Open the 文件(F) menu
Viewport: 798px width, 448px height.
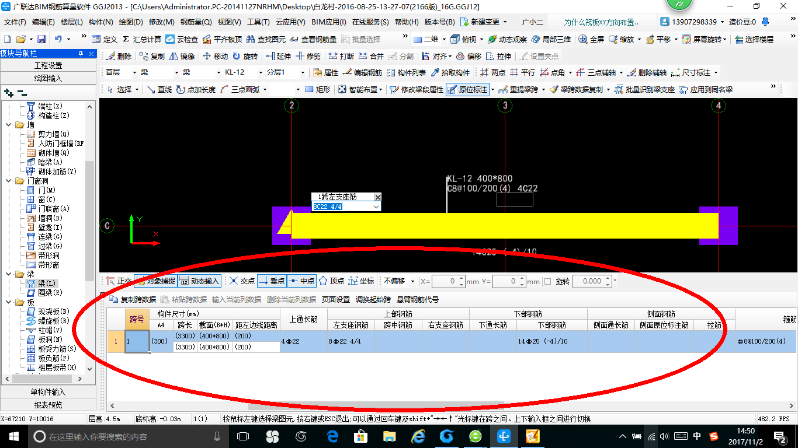tap(15, 22)
